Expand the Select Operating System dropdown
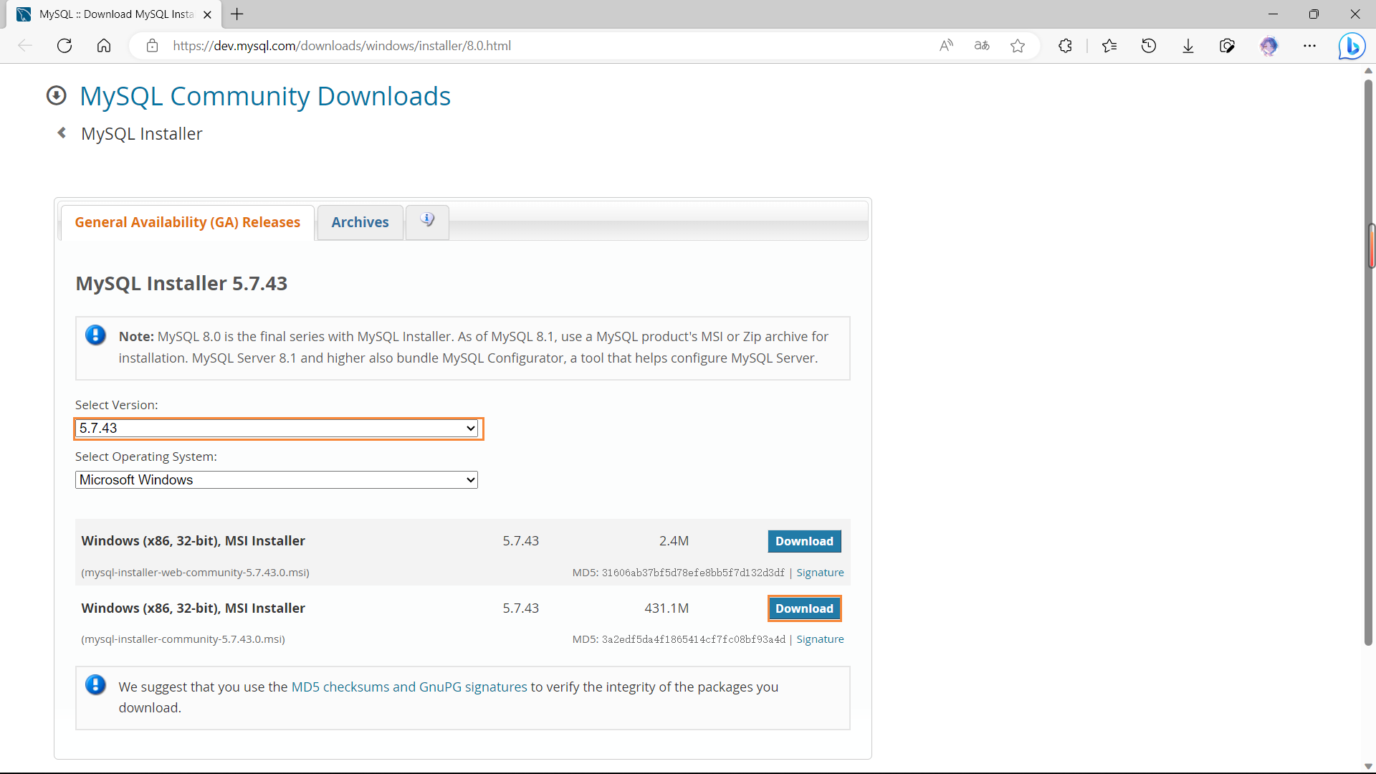This screenshot has height=774, width=1376. pyautogui.click(x=276, y=480)
